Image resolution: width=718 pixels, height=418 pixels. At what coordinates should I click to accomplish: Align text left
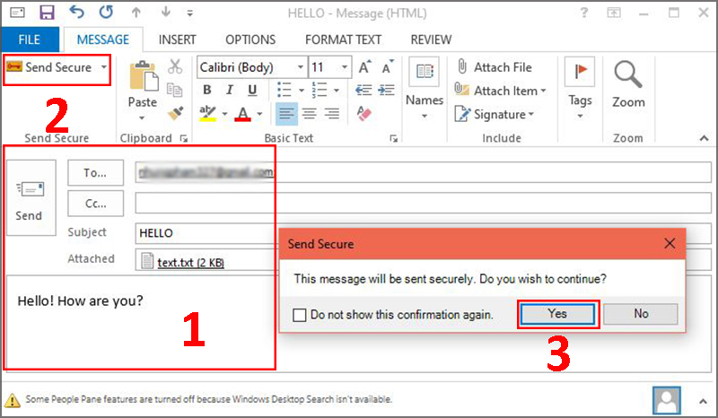[x=286, y=114]
